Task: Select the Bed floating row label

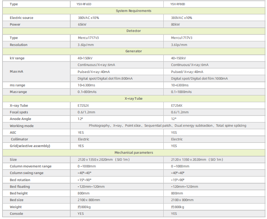Action: tap(20, 187)
